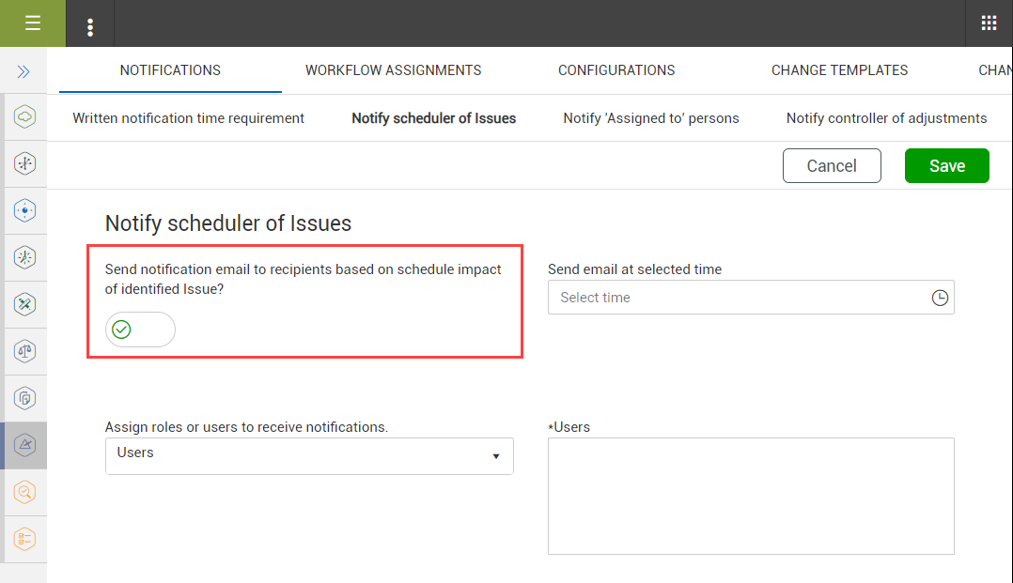
Task: Switch to the CONFIGURATIONS tab
Action: pos(616,70)
